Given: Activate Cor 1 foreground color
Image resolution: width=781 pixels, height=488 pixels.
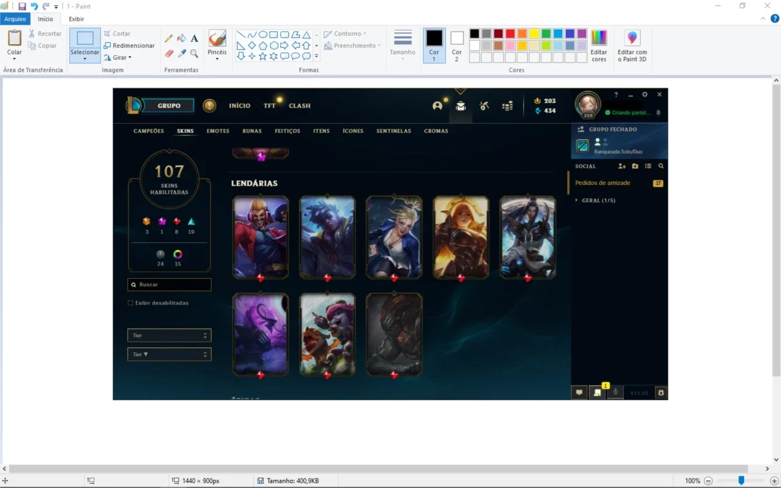Looking at the screenshot, I should 434,45.
